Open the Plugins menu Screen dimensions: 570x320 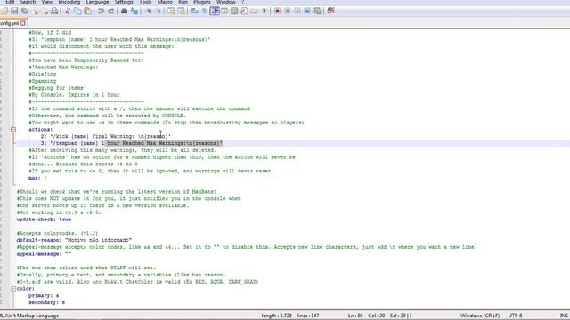202,2
